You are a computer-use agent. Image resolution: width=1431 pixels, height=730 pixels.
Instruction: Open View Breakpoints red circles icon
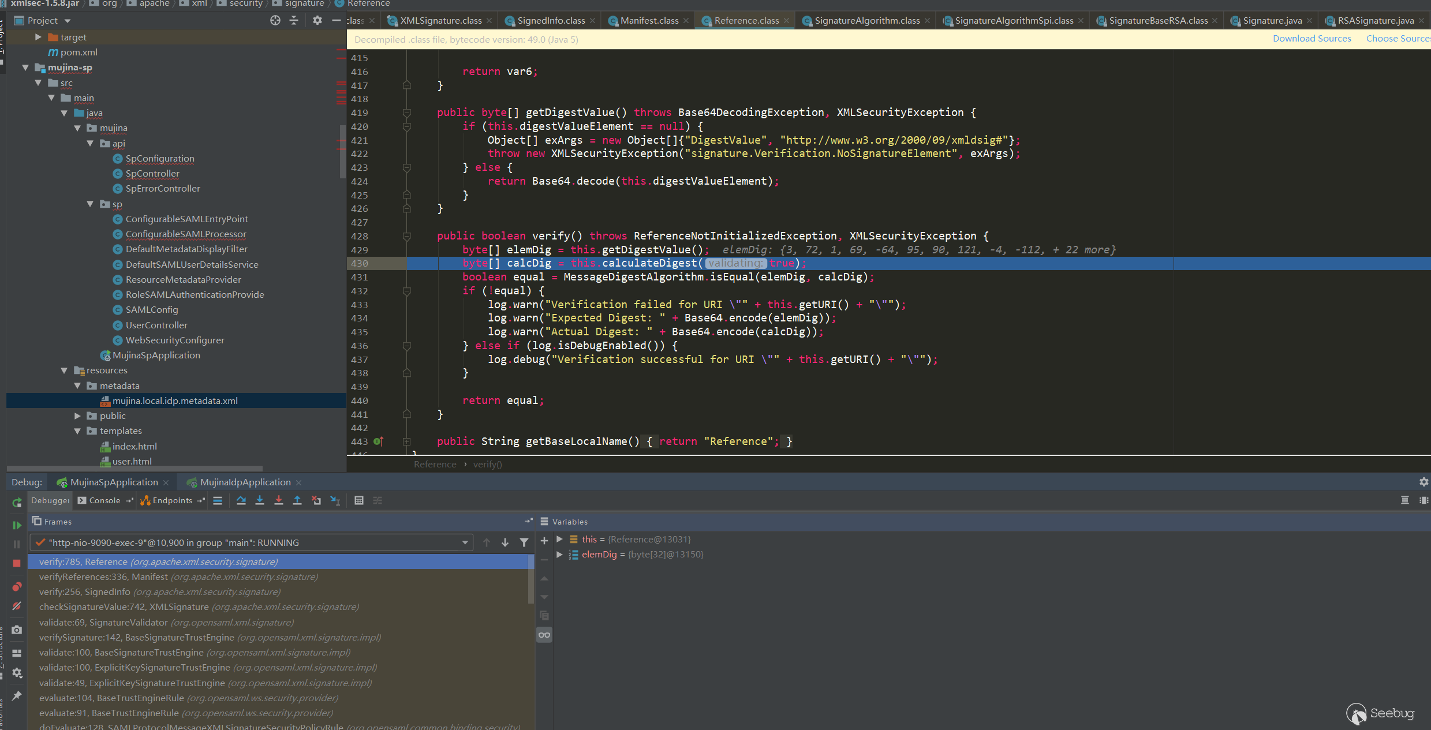[x=17, y=587]
